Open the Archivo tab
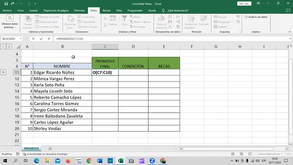 point(7,11)
